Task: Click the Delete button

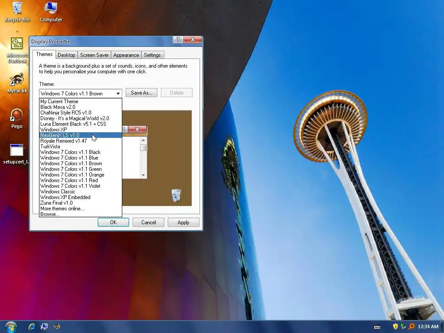Action: pyautogui.click(x=177, y=93)
